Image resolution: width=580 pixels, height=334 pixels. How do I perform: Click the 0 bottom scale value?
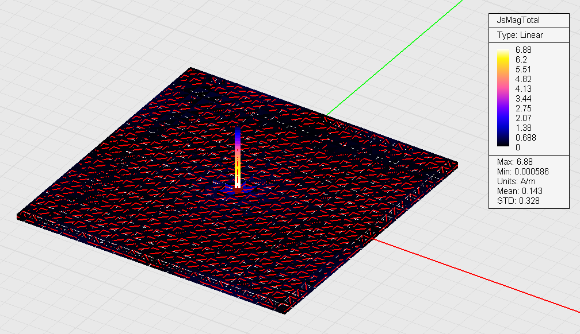tap(518, 147)
